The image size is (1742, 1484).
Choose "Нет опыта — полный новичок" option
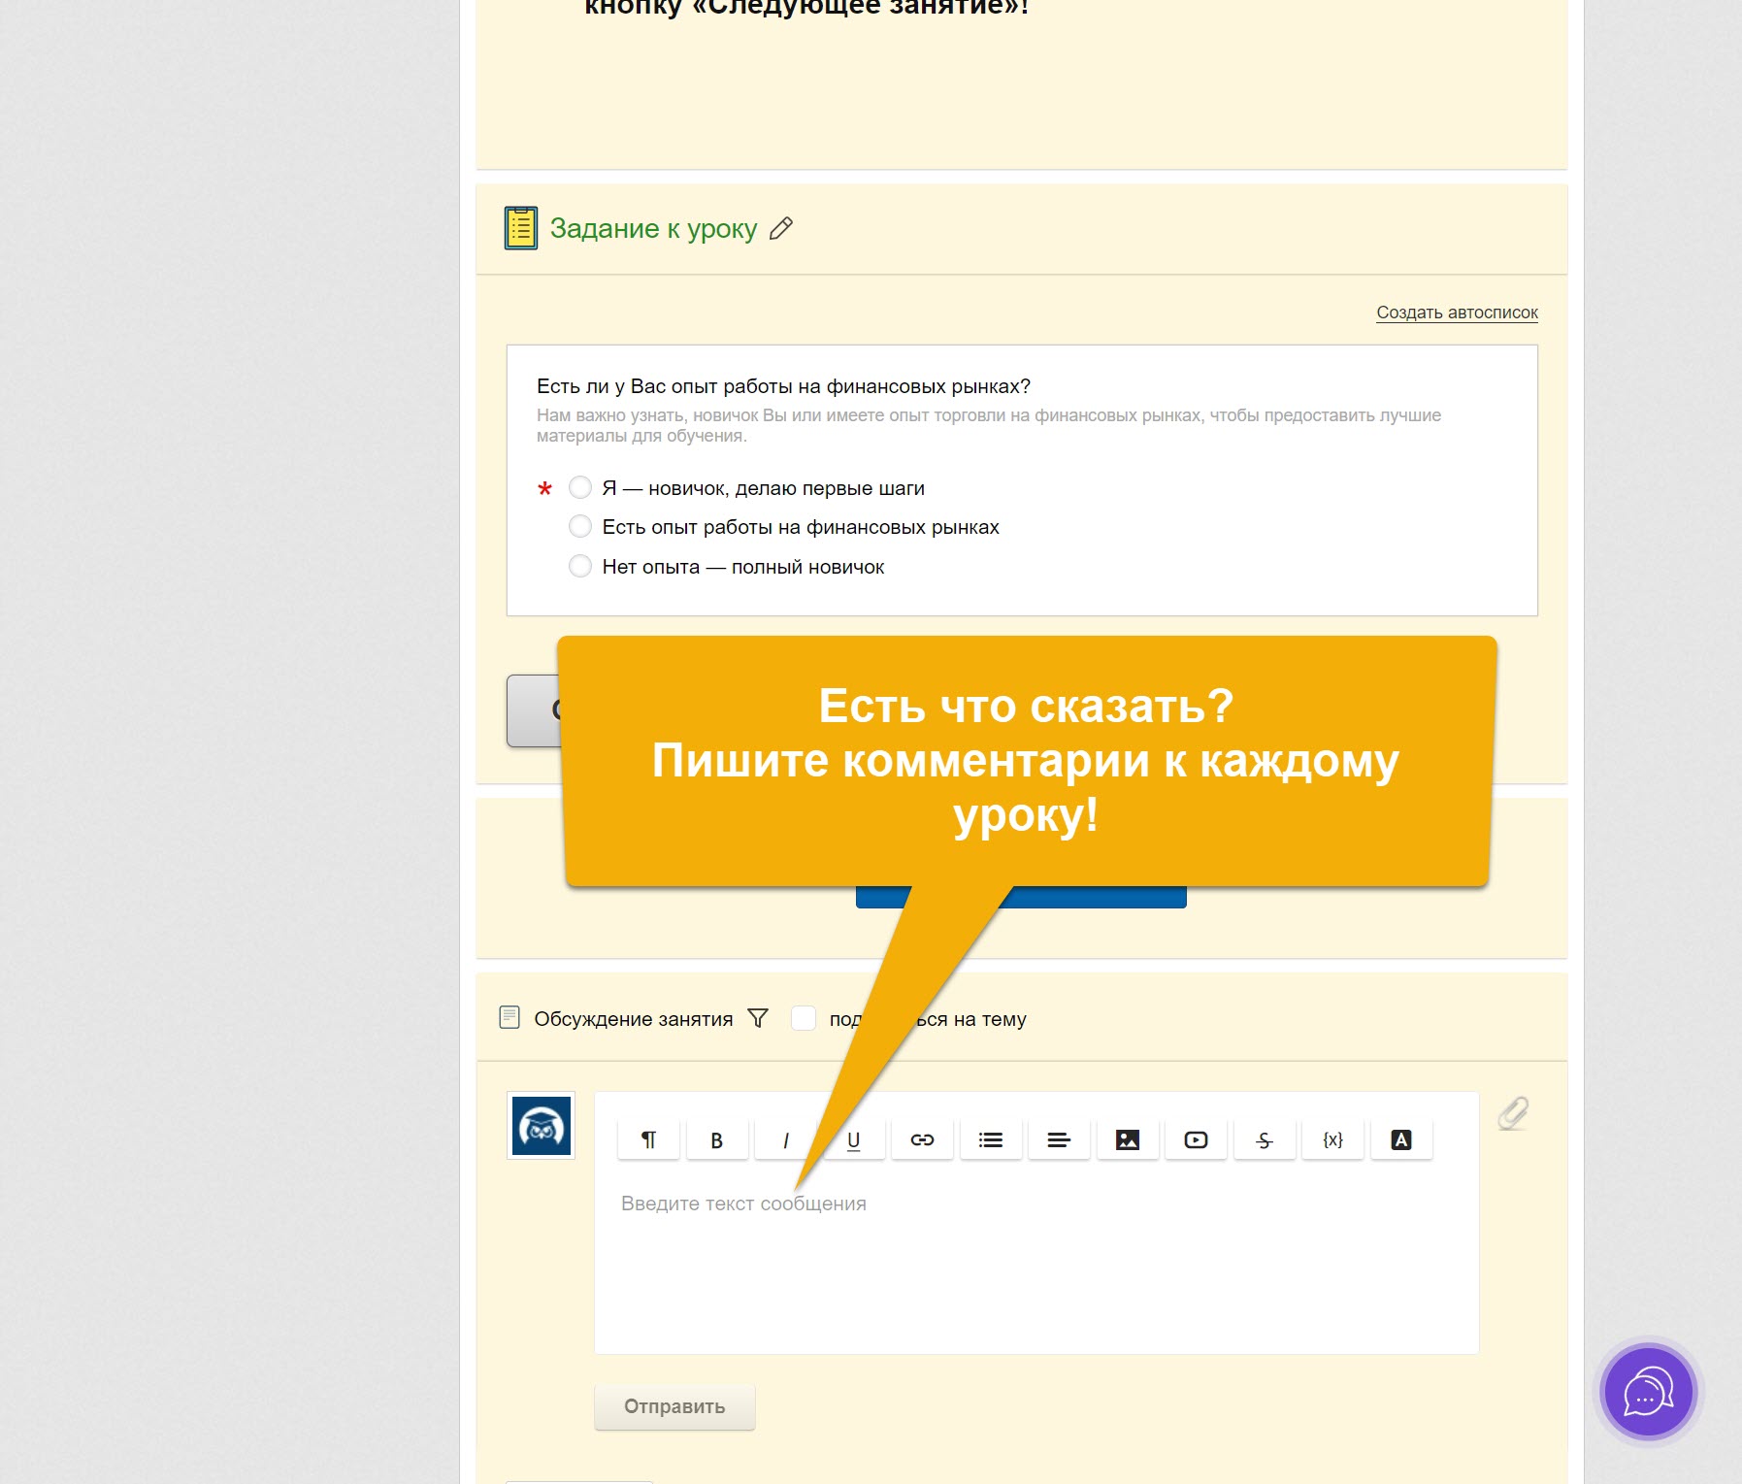coord(580,567)
